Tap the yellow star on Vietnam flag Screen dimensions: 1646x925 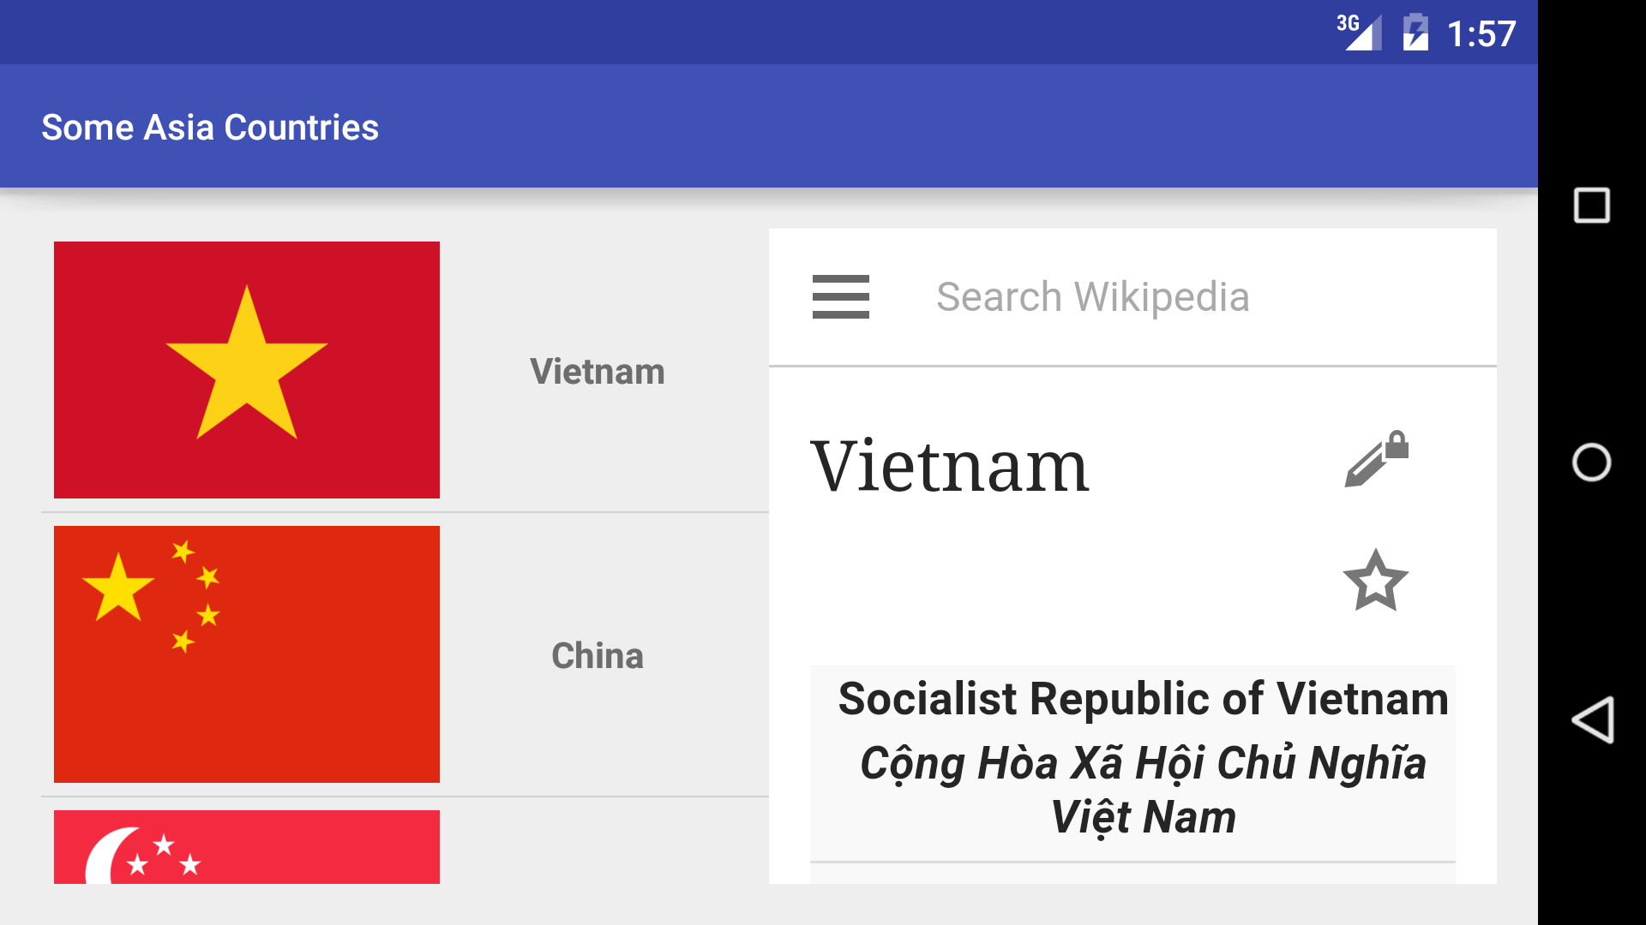pos(247,364)
